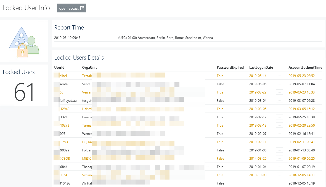Click the ellipsis icon beside 2019-03-07 02:28
The height and width of the screenshot is (187, 326).
(279, 100)
